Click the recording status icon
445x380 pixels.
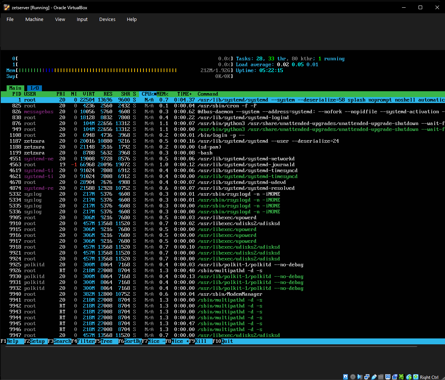(395, 377)
